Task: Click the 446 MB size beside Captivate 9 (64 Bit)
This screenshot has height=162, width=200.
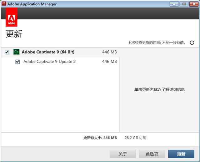Action: (109, 52)
